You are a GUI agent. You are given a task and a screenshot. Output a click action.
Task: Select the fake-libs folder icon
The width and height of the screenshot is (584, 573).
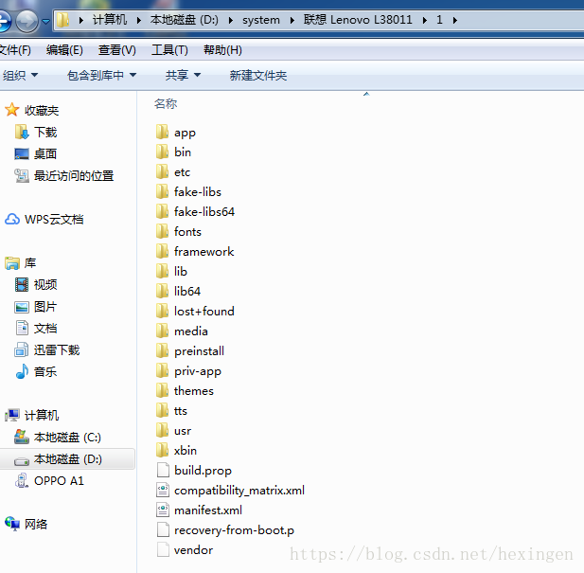[162, 191]
